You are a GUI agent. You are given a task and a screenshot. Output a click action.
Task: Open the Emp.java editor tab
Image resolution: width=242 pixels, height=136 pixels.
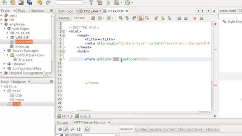coord(91,11)
